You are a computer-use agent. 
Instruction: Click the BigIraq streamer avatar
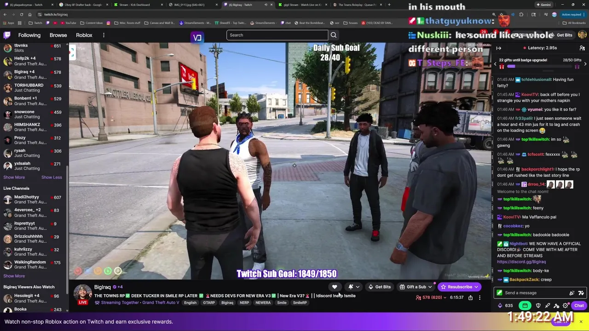[x=83, y=293]
